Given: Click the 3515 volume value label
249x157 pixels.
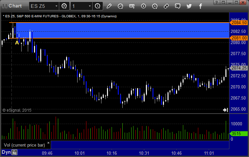Looking at the screenshot, I should 239,133.
